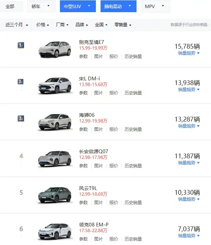Click the rank 1 badge icon
Viewport: 211px width, 245px height.
[x=21, y=45]
